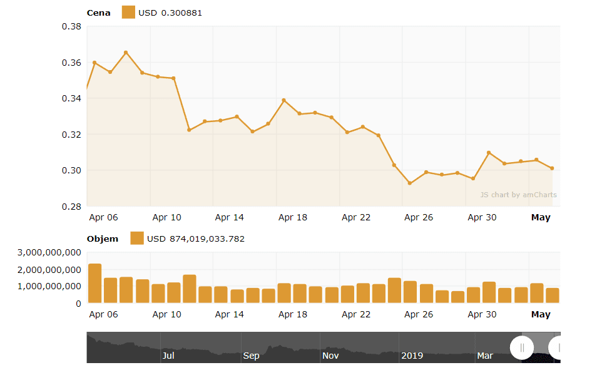This screenshot has height=380, width=592.
Task: Toggle the Cena series legend label
Action: click(98, 13)
